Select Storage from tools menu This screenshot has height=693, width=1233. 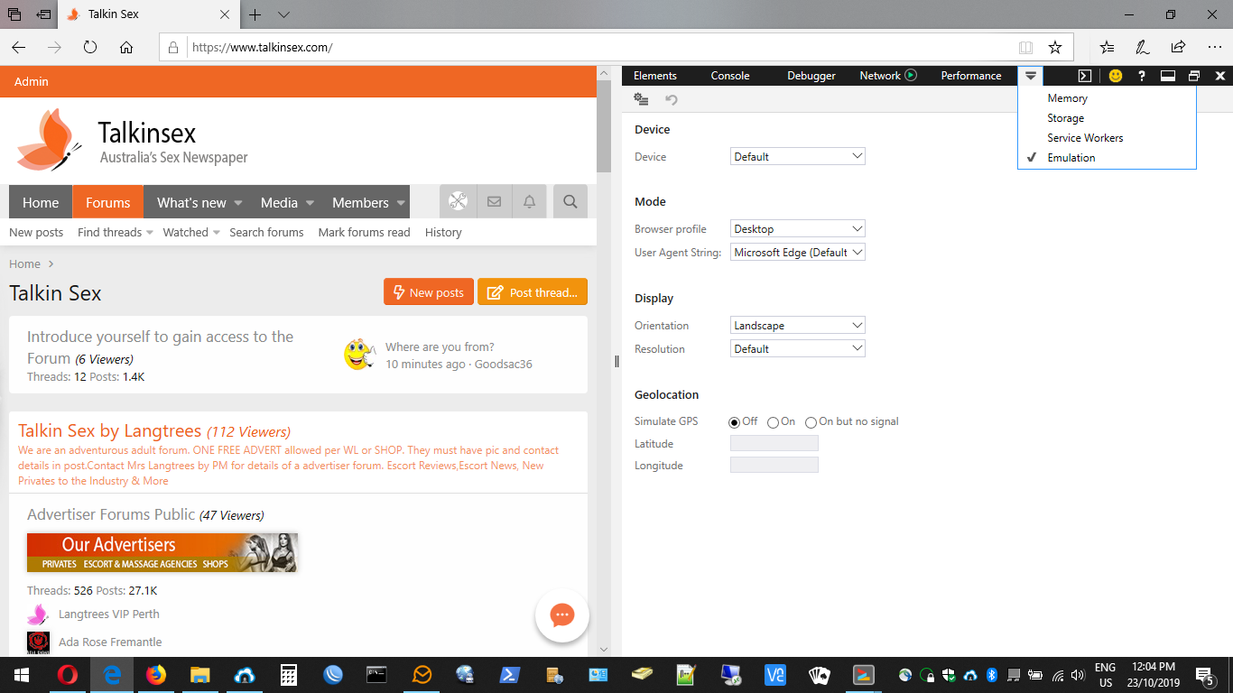coord(1107,118)
